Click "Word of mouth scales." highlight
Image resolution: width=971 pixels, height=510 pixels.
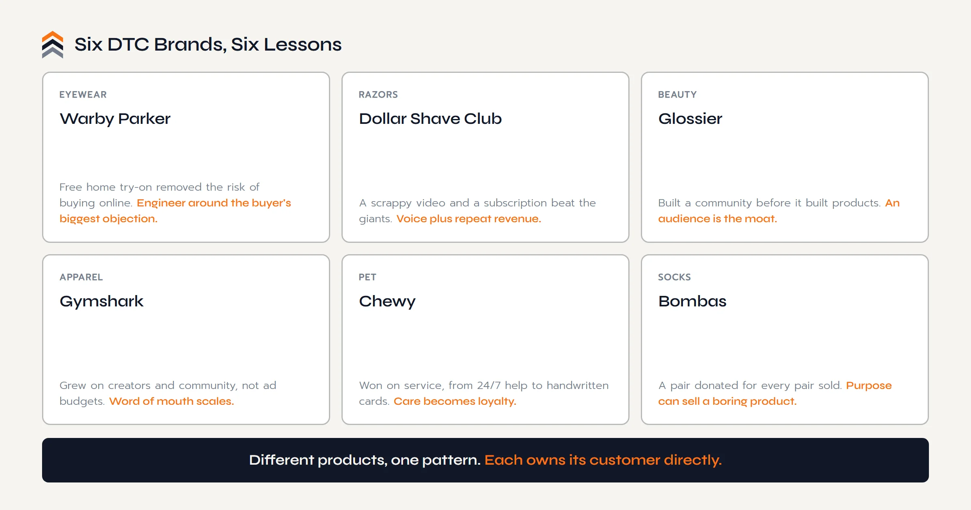point(172,402)
